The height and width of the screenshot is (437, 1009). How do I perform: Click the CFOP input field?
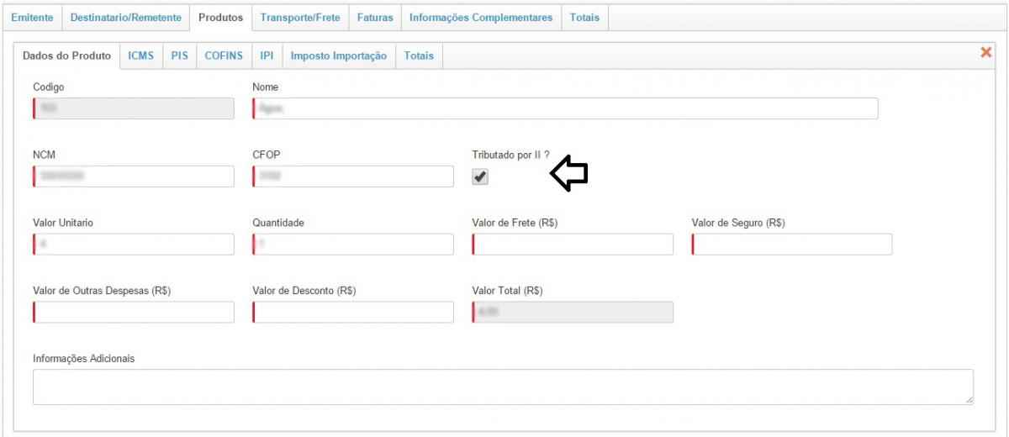point(353,176)
